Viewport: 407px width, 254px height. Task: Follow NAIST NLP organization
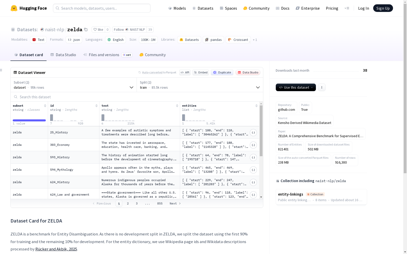(130, 29)
